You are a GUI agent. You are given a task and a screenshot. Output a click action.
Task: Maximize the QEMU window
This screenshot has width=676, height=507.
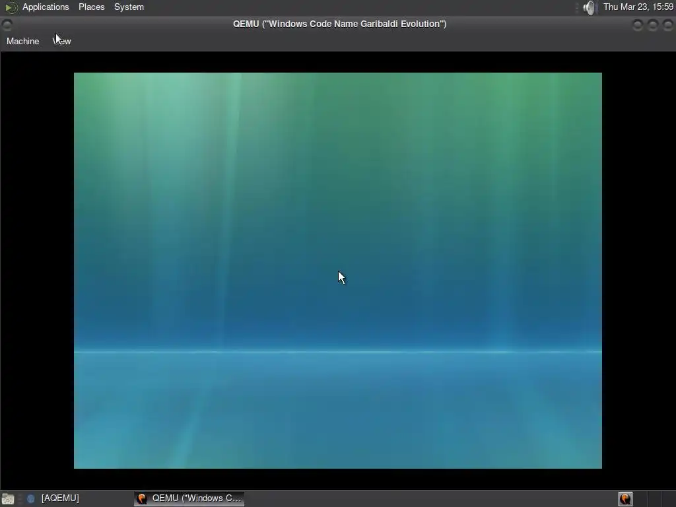click(x=653, y=25)
